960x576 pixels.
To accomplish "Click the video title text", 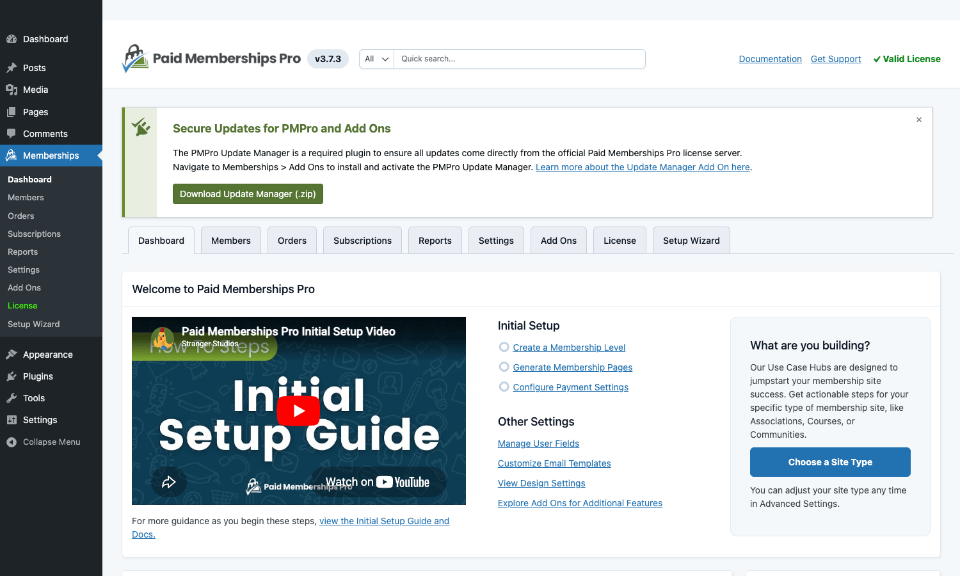I will 288,332.
